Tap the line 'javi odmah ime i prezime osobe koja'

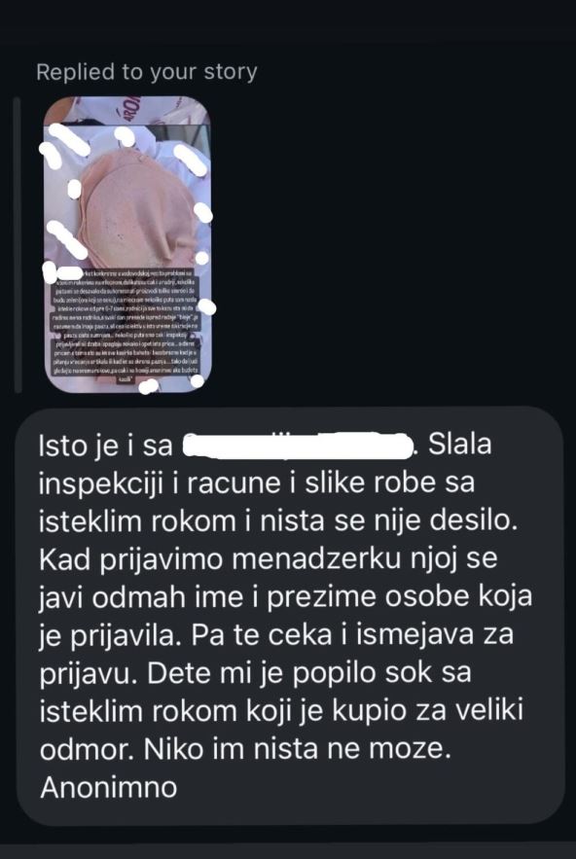click(x=285, y=597)
